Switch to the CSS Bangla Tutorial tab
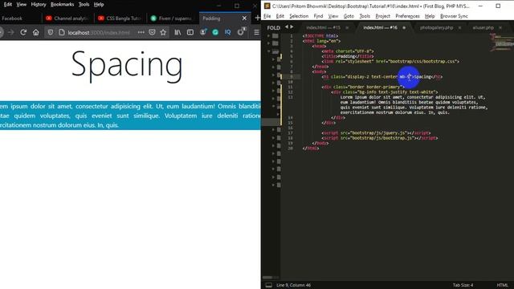 pos(120,18)
